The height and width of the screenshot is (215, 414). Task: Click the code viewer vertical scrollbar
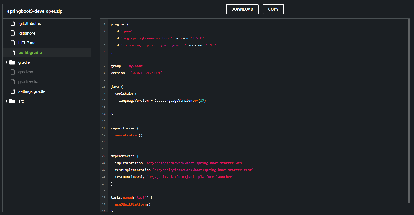pyautogui.click(x=409, y=110)
